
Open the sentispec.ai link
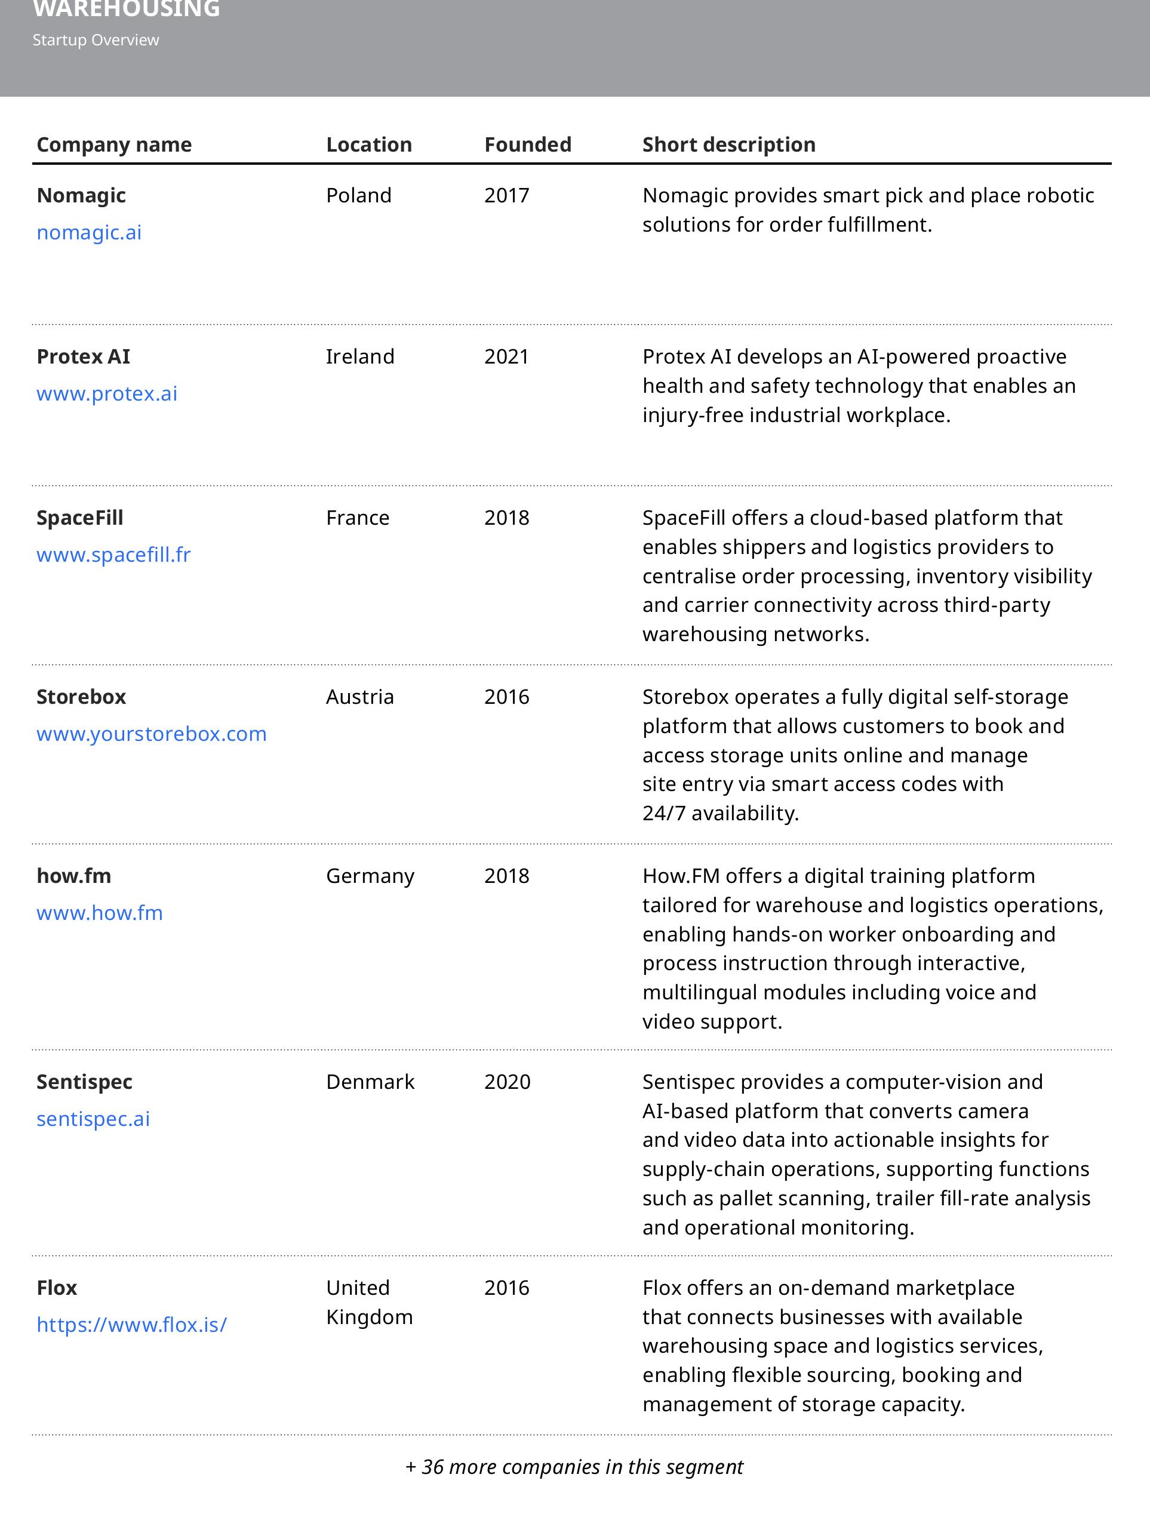coord(93,1119)
